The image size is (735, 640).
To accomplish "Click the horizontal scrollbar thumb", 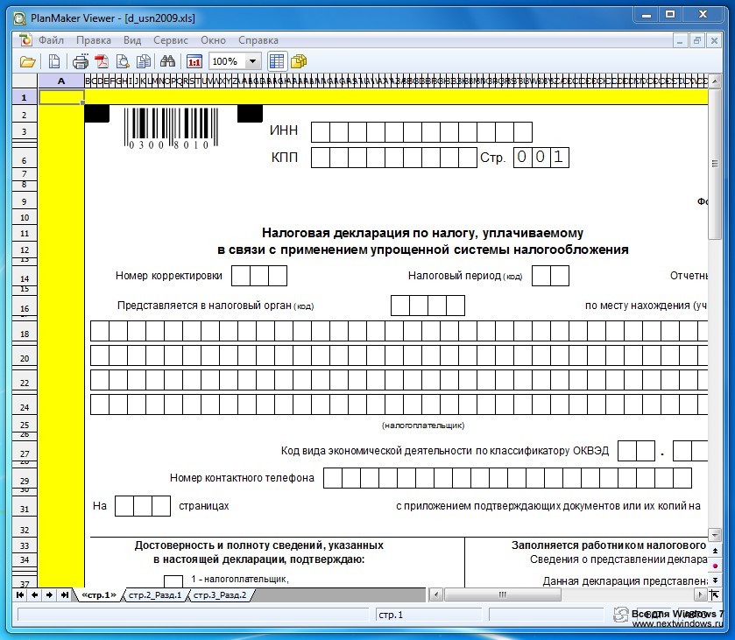I will 504,595.
